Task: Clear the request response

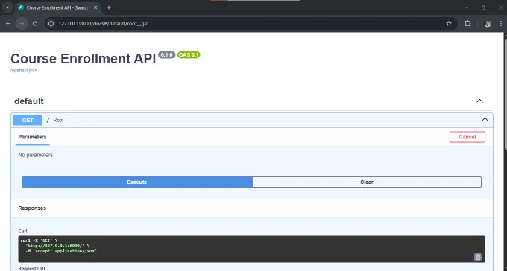Action: coord(367,182)
